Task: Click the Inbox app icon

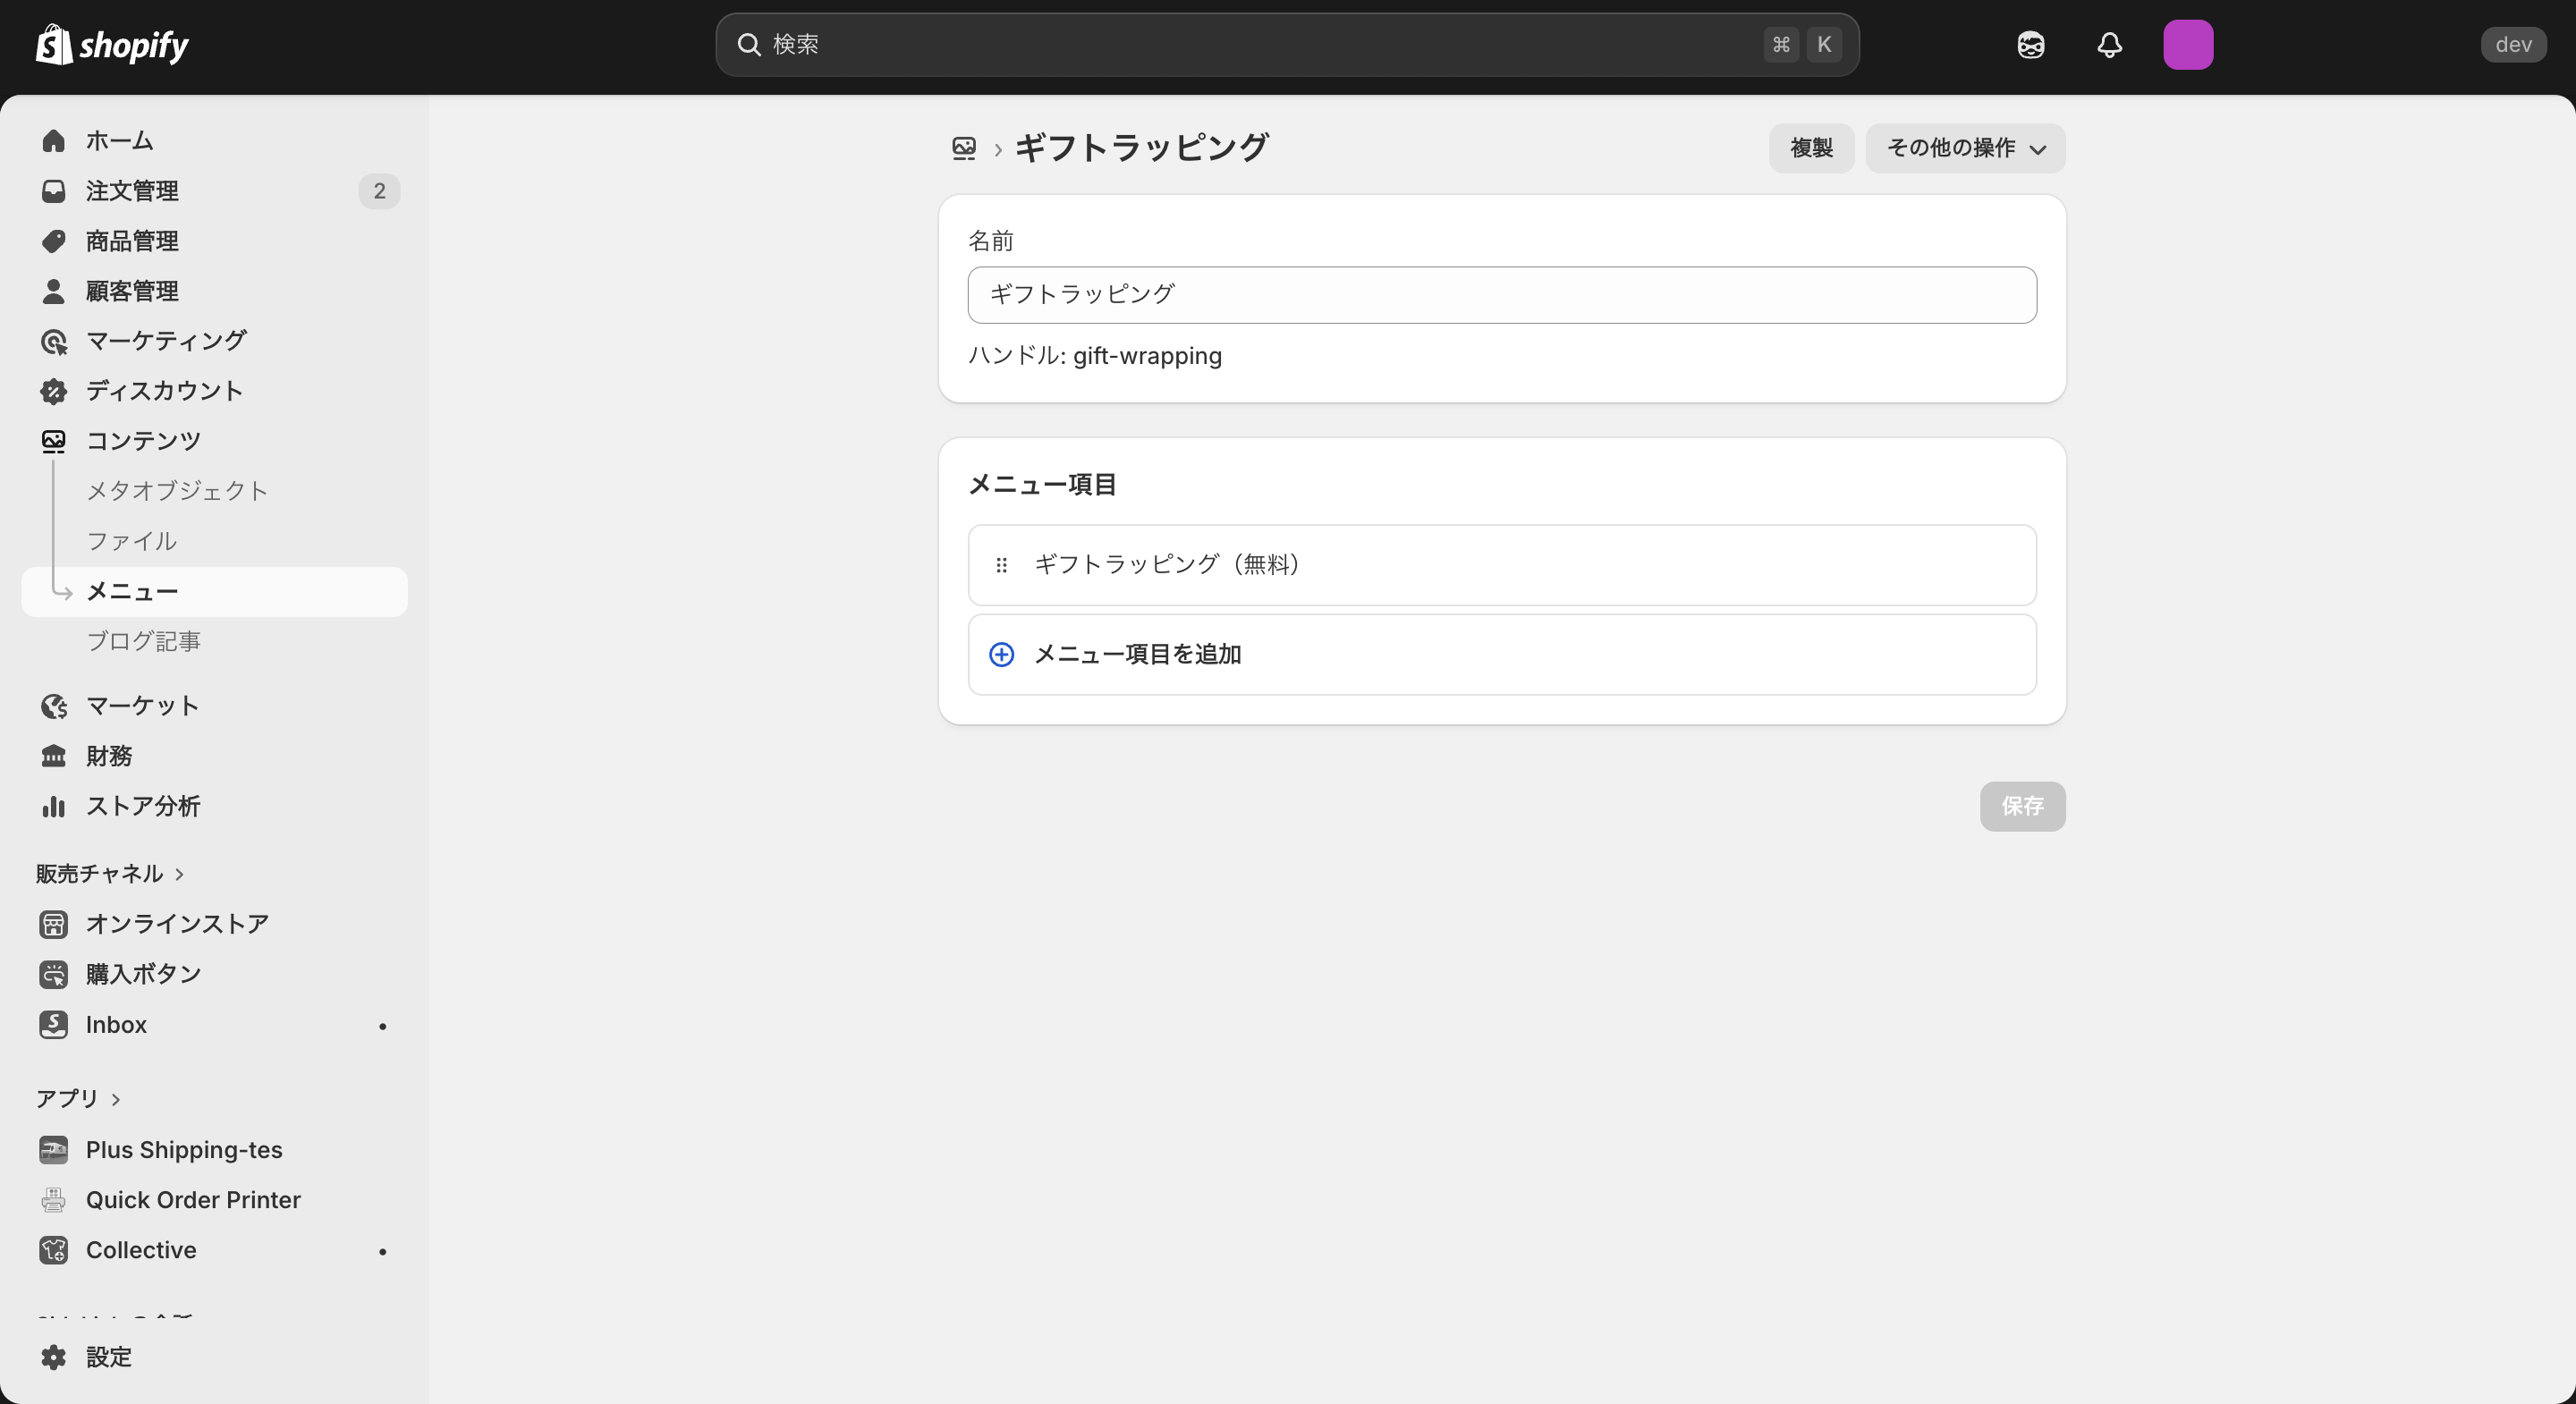Action: click(53, 1024)
